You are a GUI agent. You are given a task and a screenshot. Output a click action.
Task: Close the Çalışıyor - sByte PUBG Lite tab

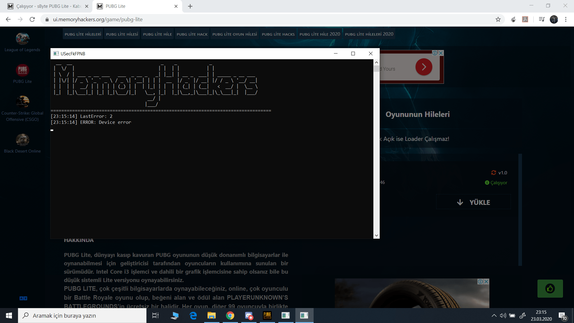(x=87, y=6)
